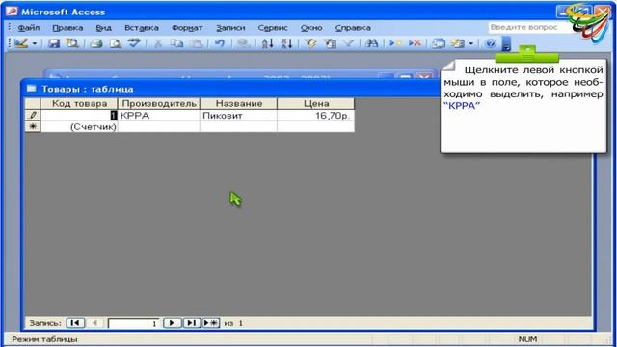
Task: Open the Формат menu
Action: pyautogui.click(x=187, y=28)
